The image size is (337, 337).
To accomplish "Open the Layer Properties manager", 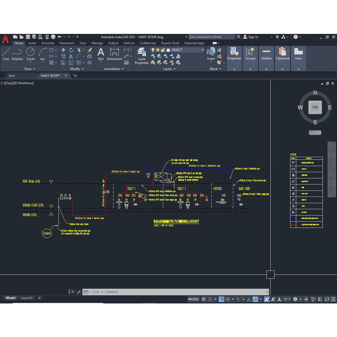I will (x=142, y=56).
